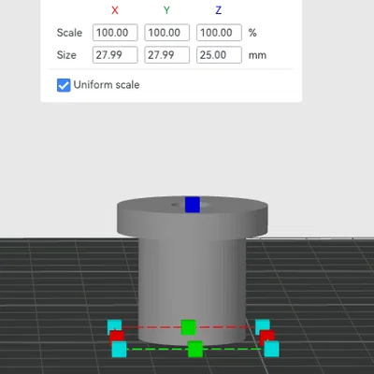Click the Size Y field showing 27.99
This screenshot has width=374, height=374.
166,55
